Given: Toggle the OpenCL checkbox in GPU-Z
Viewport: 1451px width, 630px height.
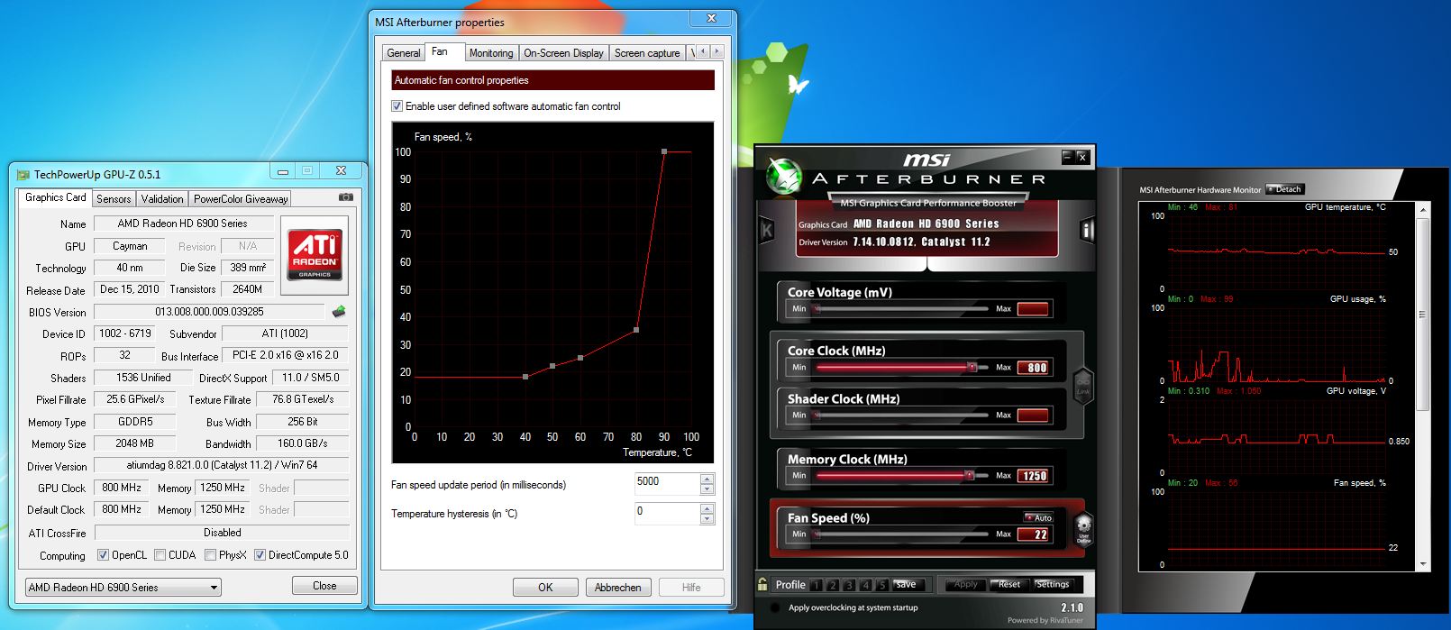Looking at the screenshot, I should click(x=103, y=555).
